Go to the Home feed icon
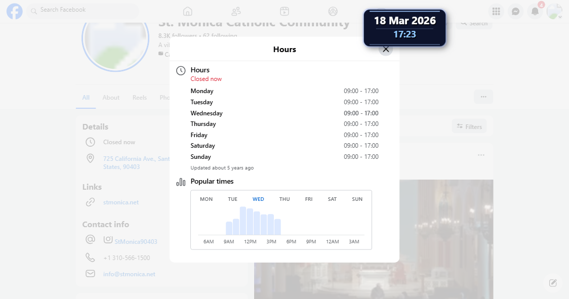This screenshot has width=569, height=299. [x=188, y=12]
